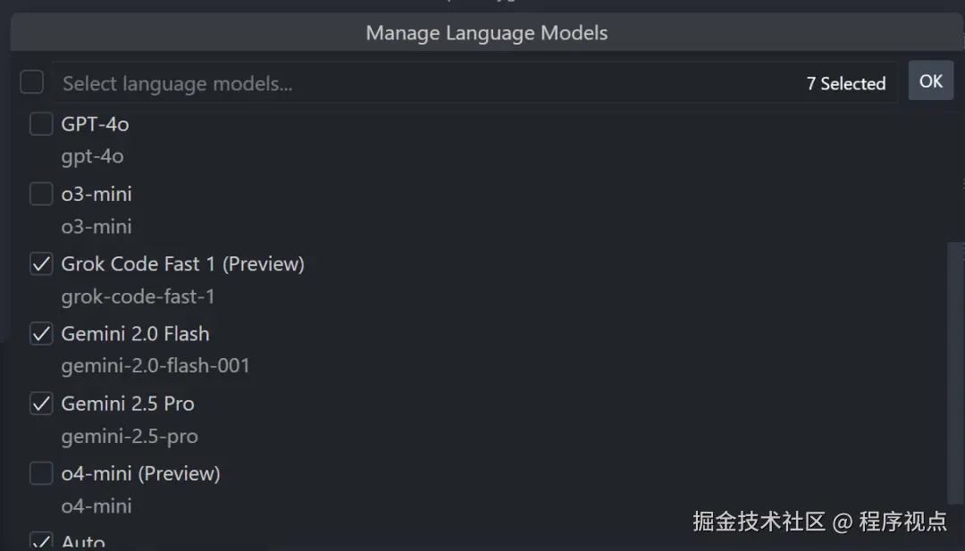Click the Manage Language Models title bar
The width and height of the screenshot is (965, 551).
[x=486, y=32]
